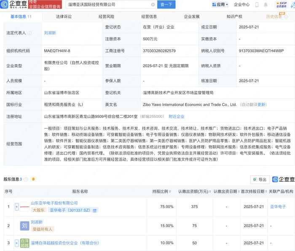Screen dimensions: 295x251
Task: Click the info icon beside 股东信息
Action: pos(26,179)
